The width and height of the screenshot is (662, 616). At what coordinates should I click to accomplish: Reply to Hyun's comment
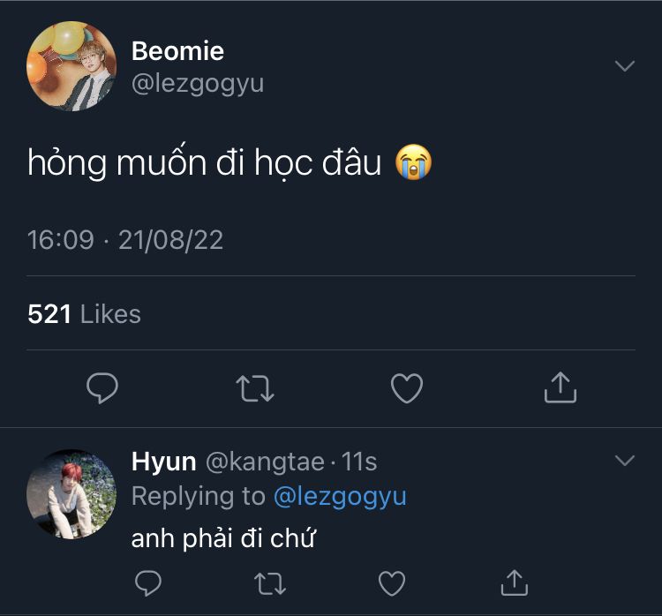[147, 582]
